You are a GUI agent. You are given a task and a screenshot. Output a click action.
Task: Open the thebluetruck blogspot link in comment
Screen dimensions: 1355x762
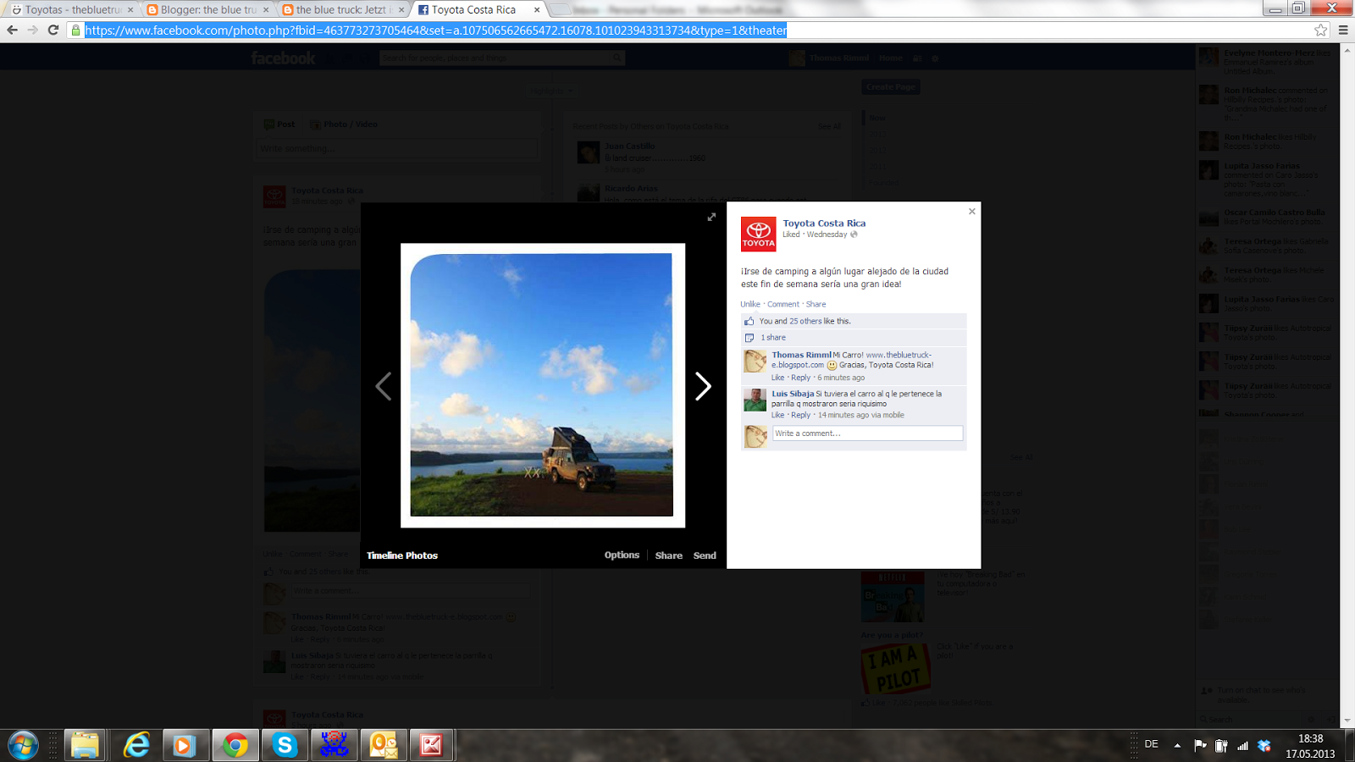click(x=851, y=360)
